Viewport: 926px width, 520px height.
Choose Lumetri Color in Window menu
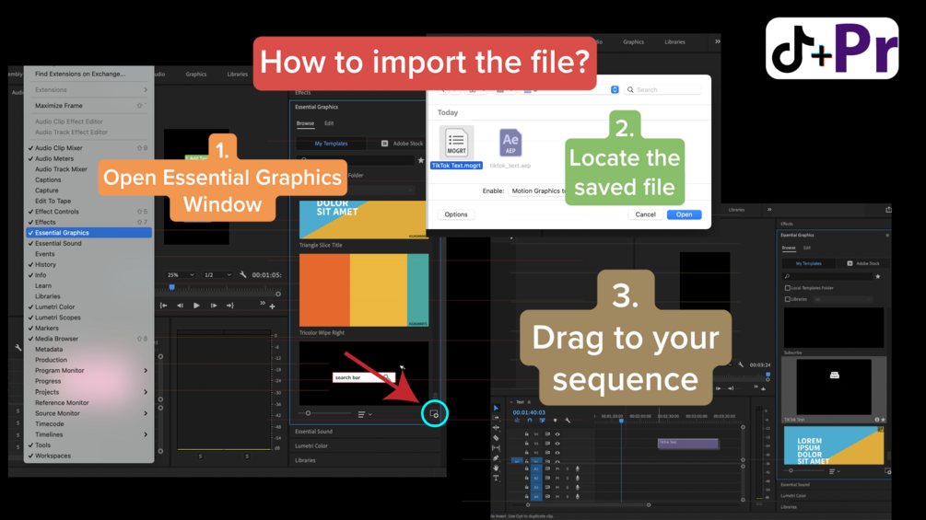[88, 307]
